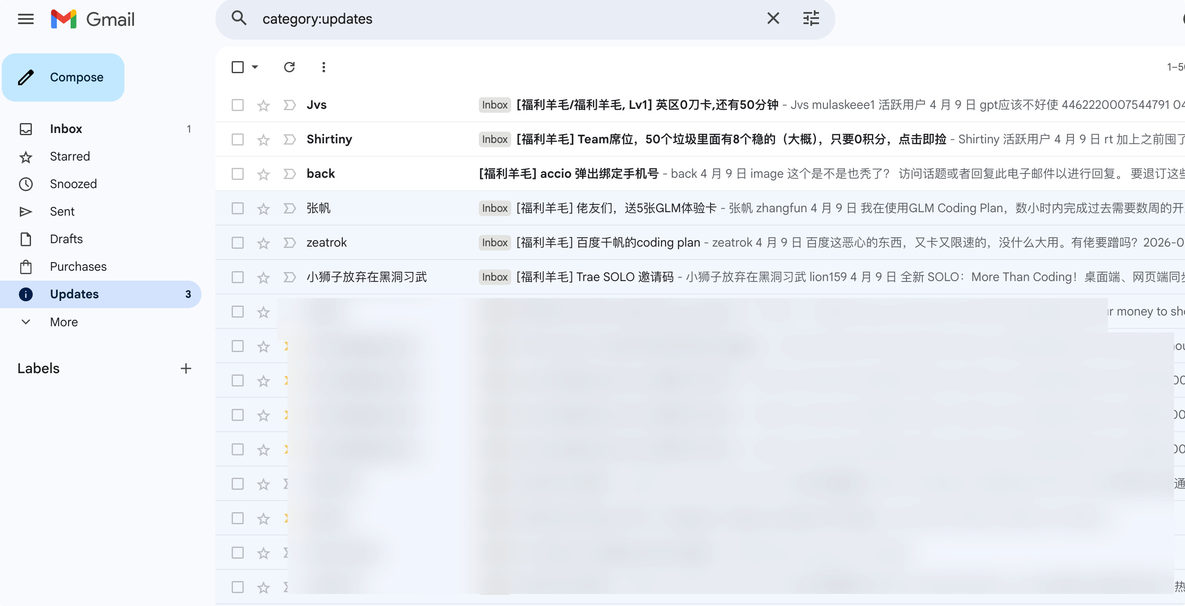This screenshot has width=1185, height=606.
Task: Click the search magnifier icon
Action: point(239,19)
